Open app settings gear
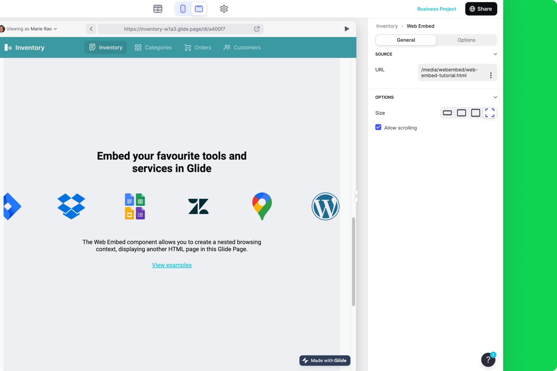Viewport: 557px width, 371px height. coord(224,9)
